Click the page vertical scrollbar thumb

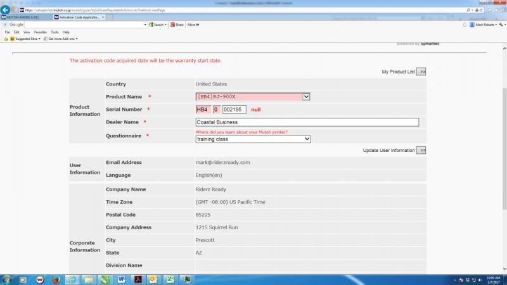pos(504,149)
